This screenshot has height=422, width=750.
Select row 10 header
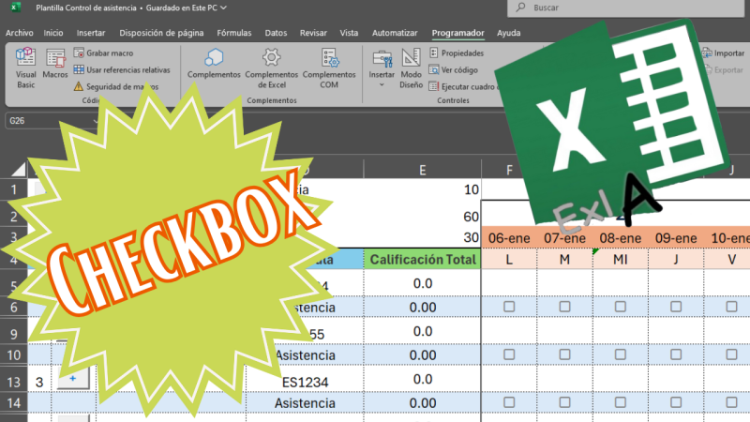click(x=14, y=355)
